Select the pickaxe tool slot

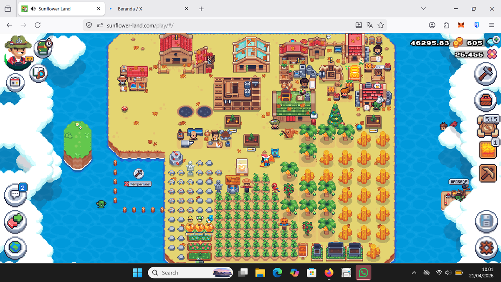pyautogui.click(x=488, y=173)
